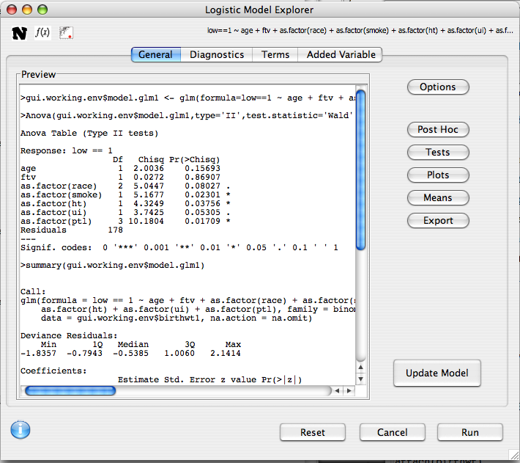Switch to the Diagnostics tab
The width and height of the screenshot is (520, 463).
[217, 54]
